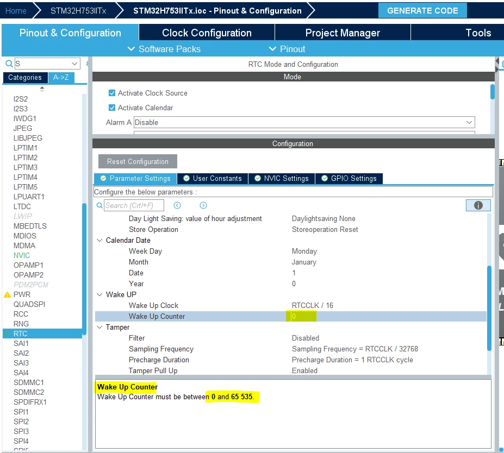Click the green check icon on NVIC Settings tab
This screenshot has width=504, height=453.
(258, 179)
